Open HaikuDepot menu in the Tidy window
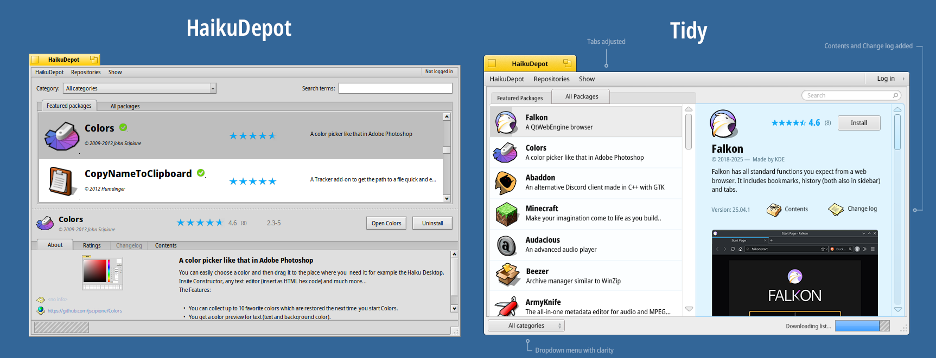The image size is (936, 358). [507, 79]
